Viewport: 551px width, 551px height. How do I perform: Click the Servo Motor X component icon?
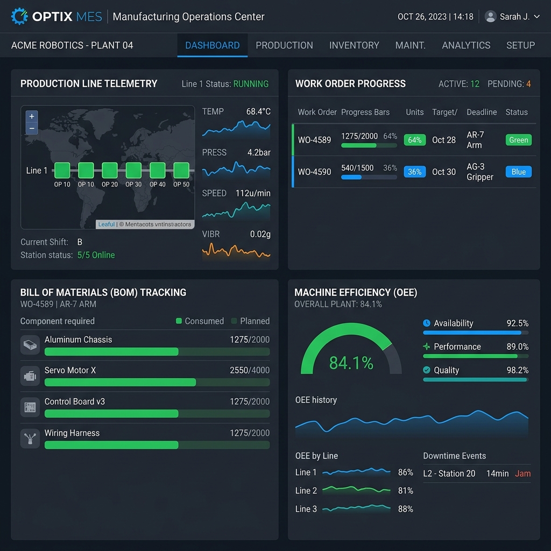pos(30,376)
